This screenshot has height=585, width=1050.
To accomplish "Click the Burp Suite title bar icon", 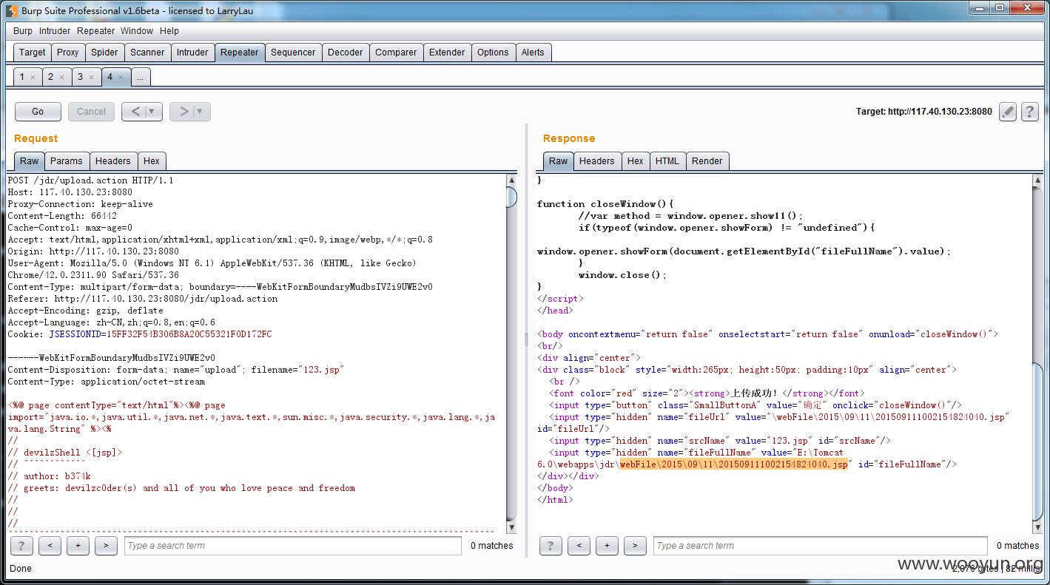I will 12,10.
